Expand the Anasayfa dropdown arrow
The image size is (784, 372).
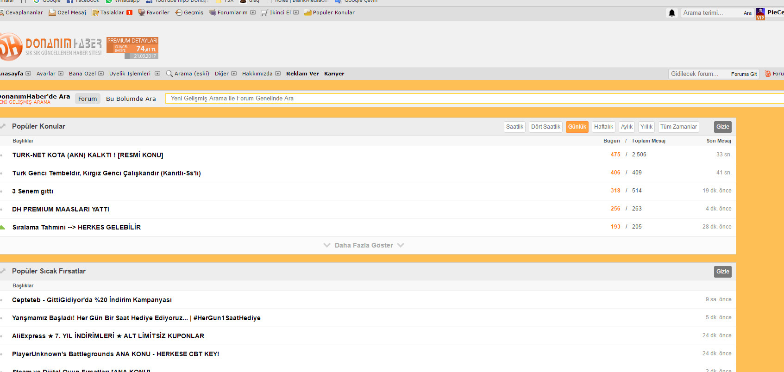pos(28,74)
